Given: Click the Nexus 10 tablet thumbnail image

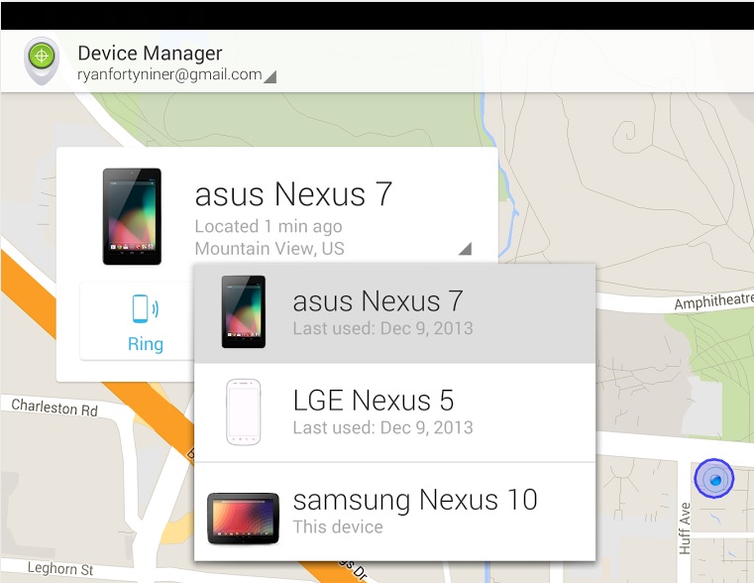Looking at the screenshot, I should (x=244, y=519).
